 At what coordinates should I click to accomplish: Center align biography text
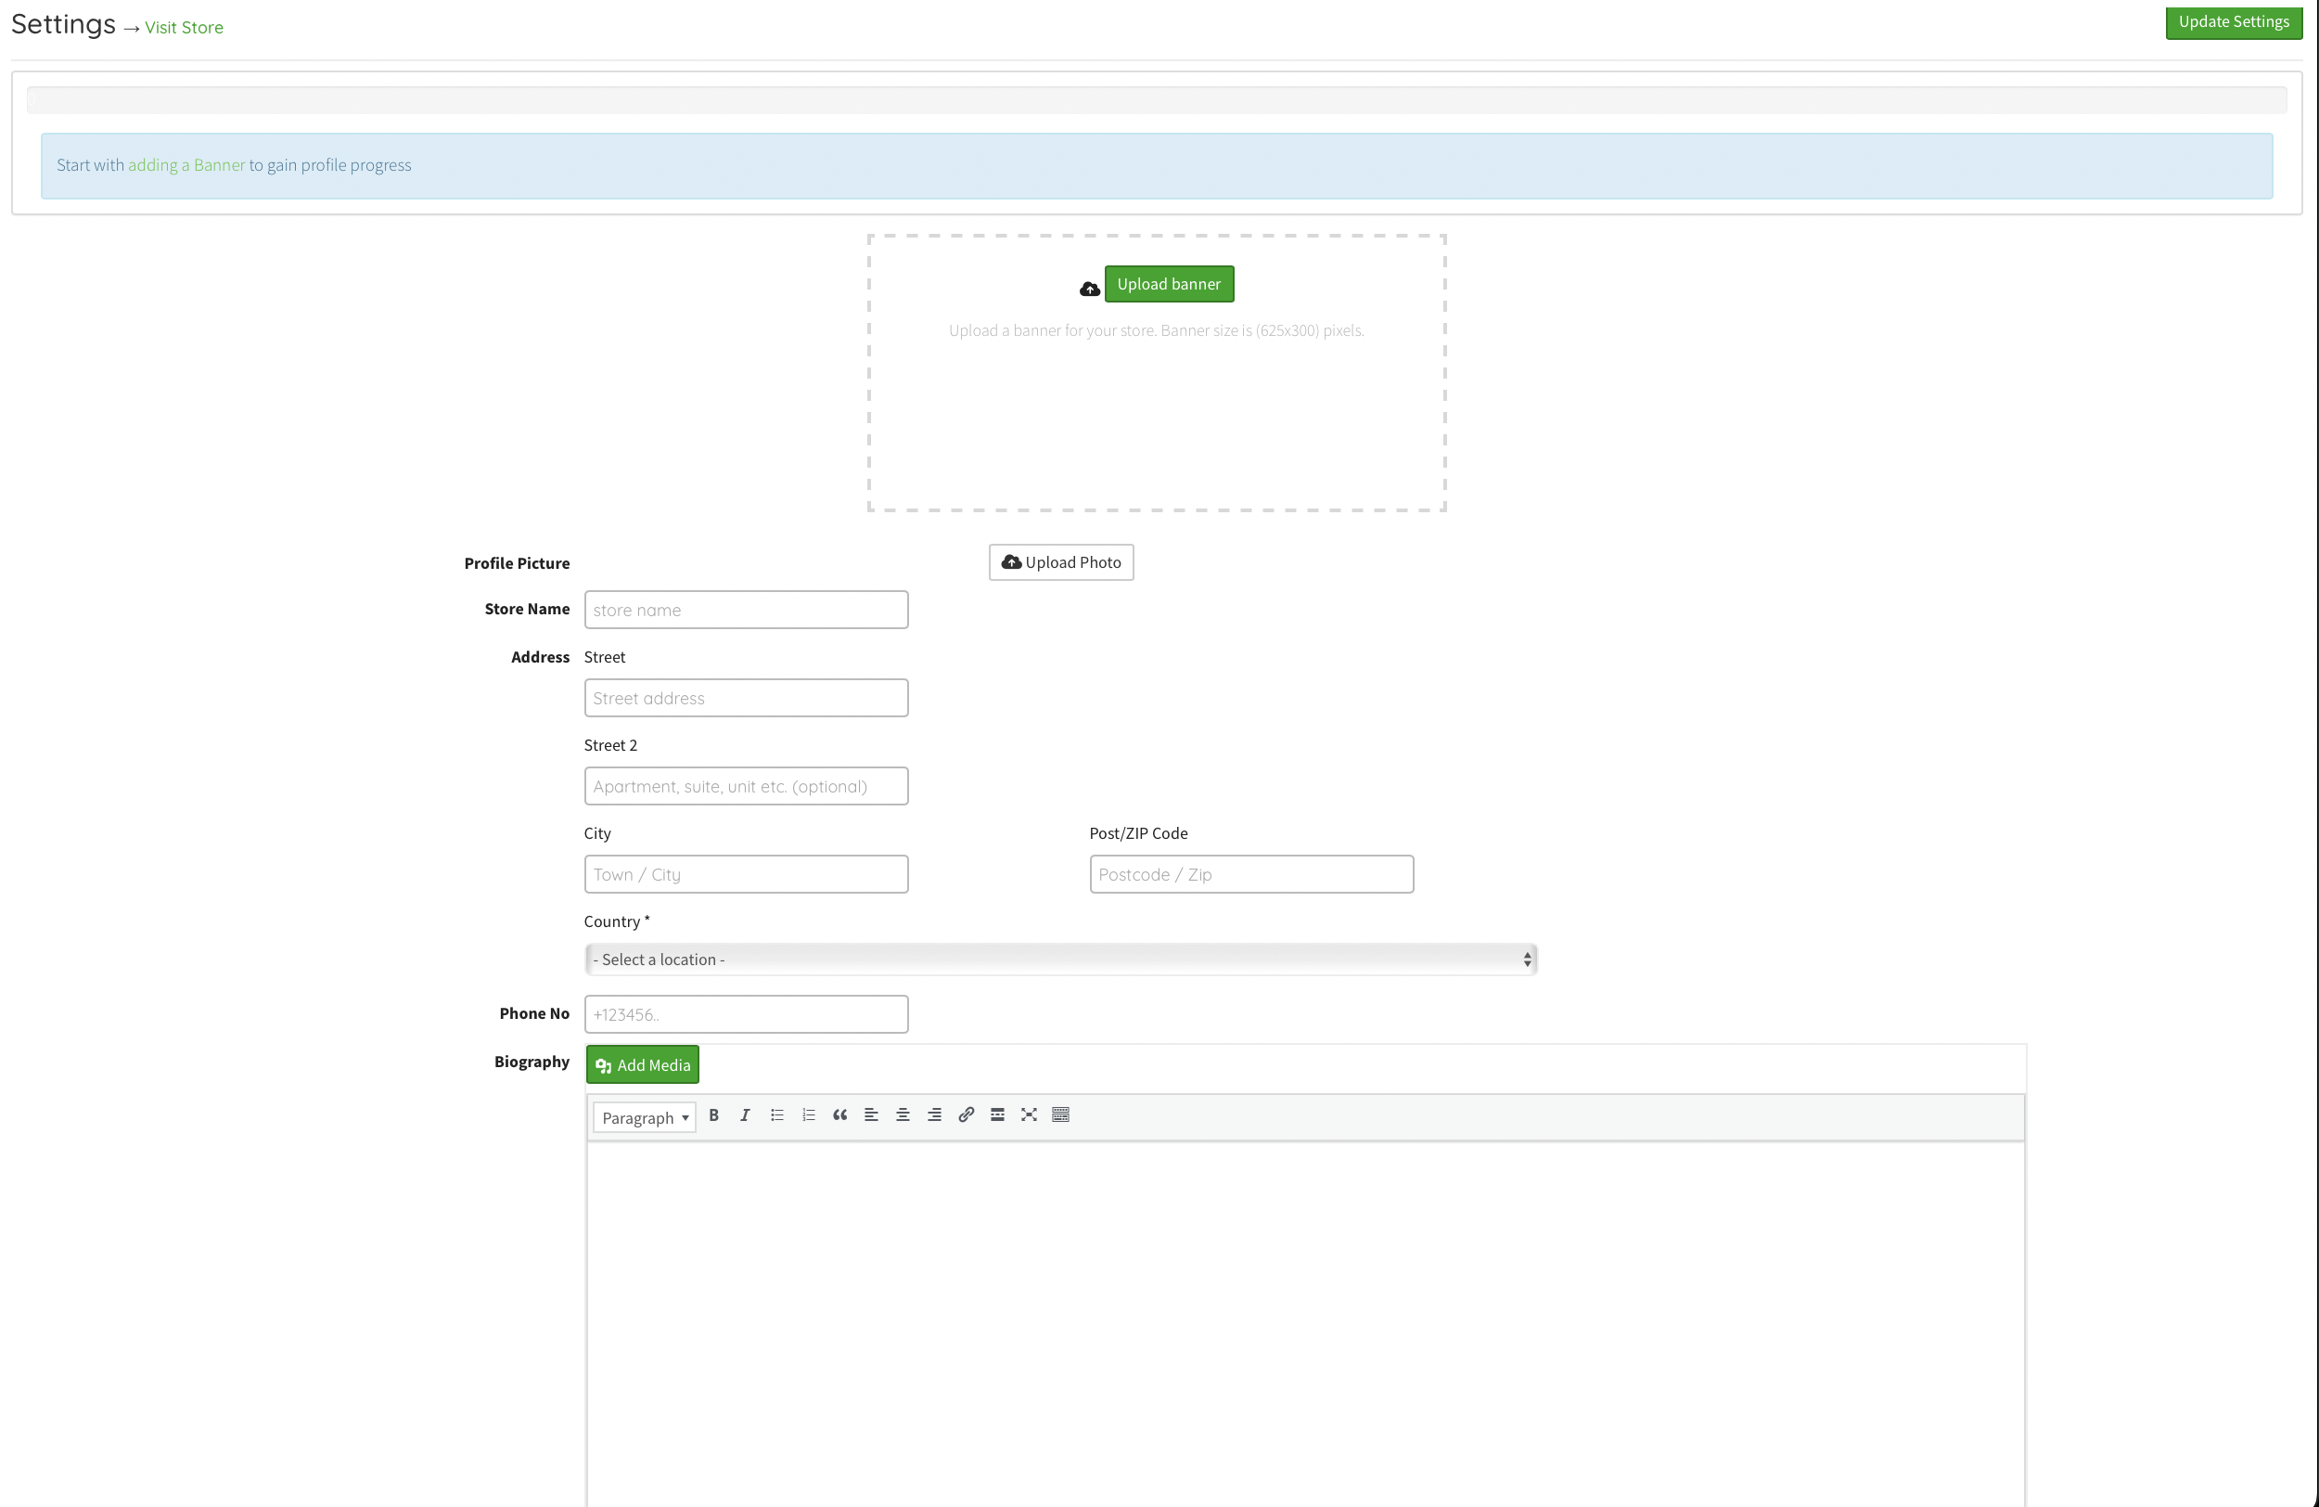tap(903, 1115)
